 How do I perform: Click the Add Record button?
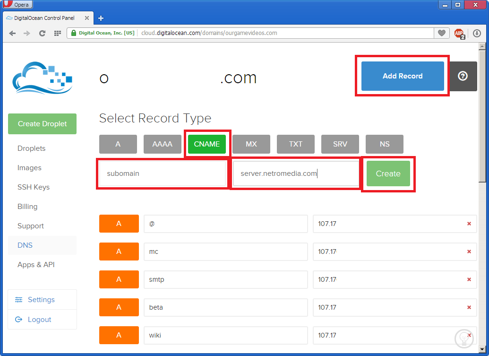pos(403,76)
